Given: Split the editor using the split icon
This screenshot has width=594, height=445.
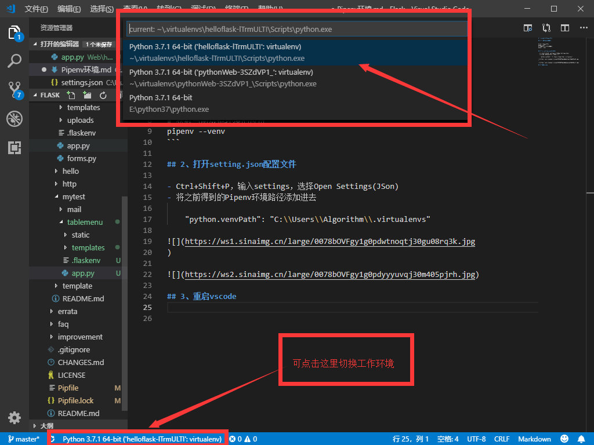Looking at the screenshot, I should click(564, 27).
